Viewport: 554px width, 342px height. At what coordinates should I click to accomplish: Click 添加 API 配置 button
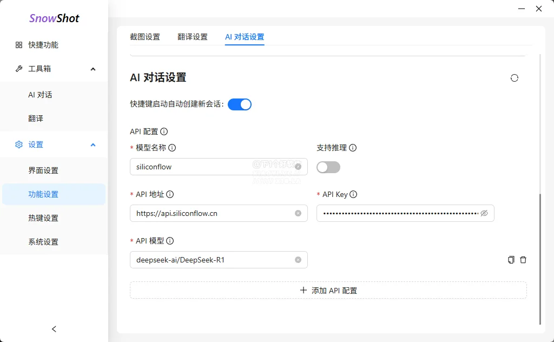(328, 291)
